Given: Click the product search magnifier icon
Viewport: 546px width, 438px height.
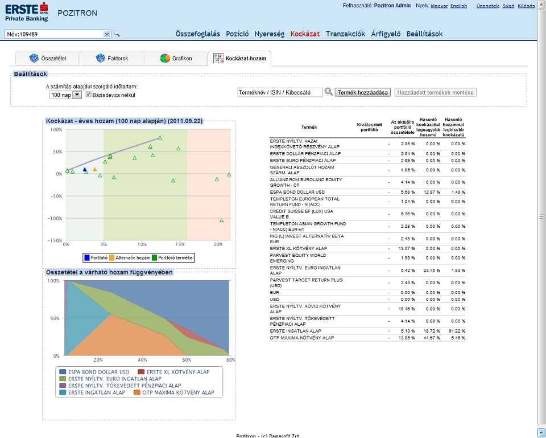Looking at the screenshot, I should [x=329, y=92].
